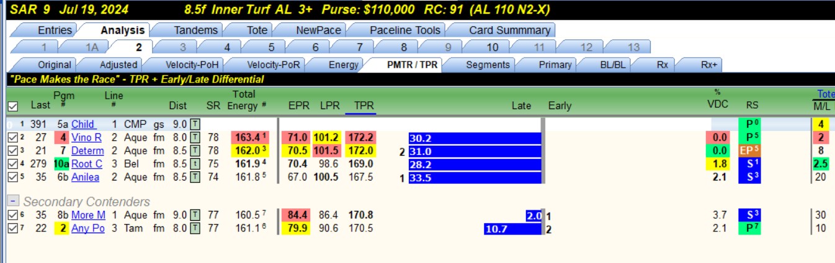Screen dimensions: 835x263
Task: Select race tab 5
Action: click(x=272, y=47)
